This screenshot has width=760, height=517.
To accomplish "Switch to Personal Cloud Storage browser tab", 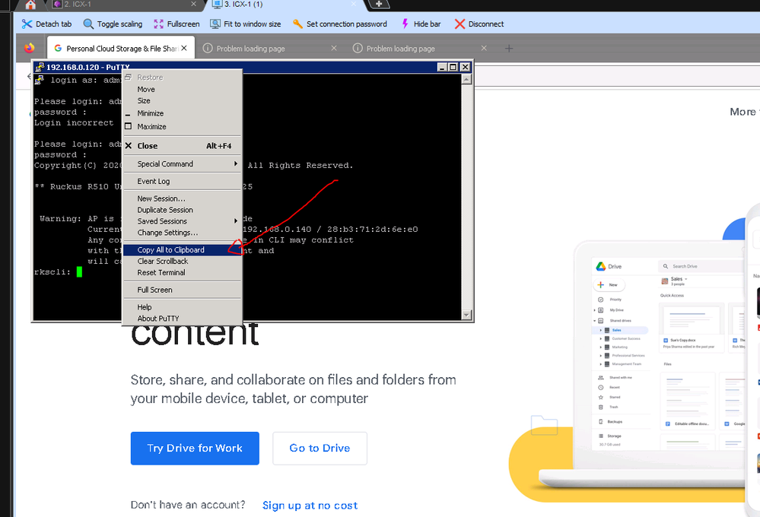I will click(x=114, y=49).
